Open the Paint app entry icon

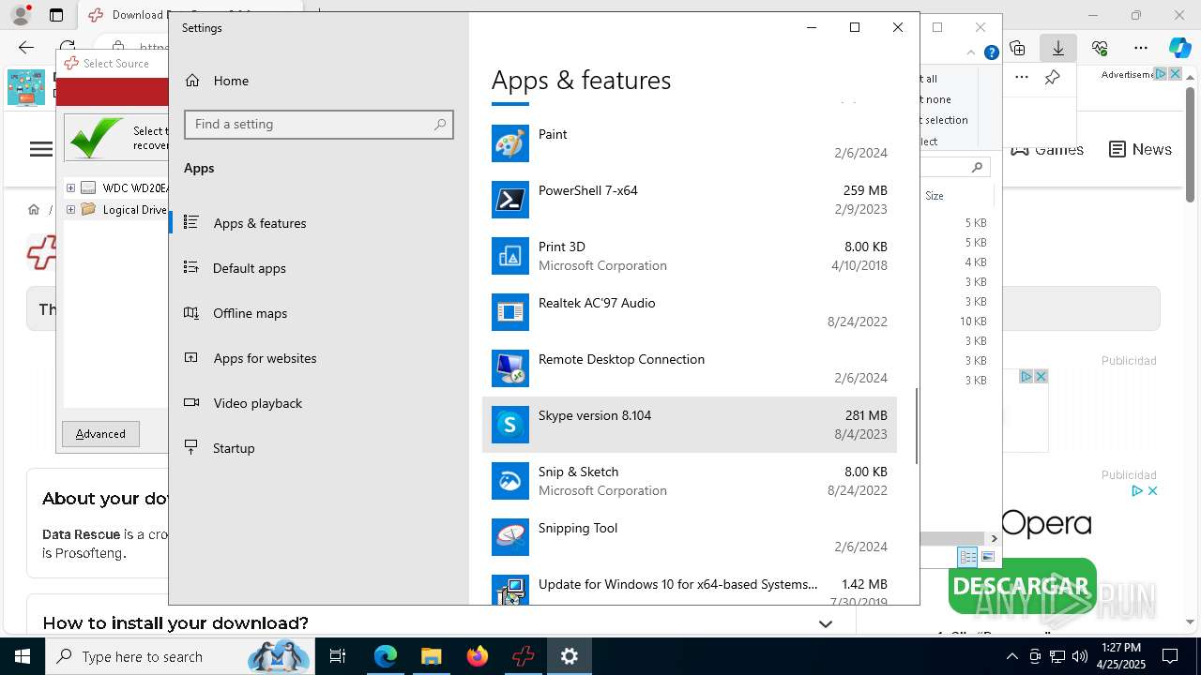coord(510,143)
